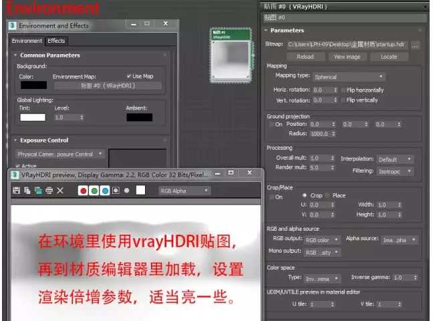Copy image icon in preview toolbar
Viewport: 435px width, 321px height.
point(27,191)
